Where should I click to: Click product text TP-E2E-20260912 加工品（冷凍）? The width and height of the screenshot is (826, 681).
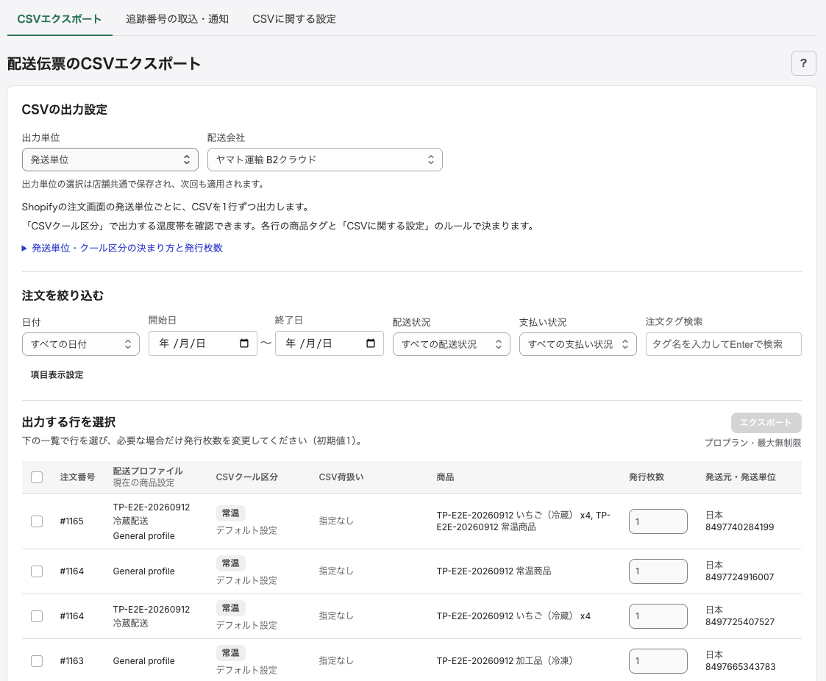(x=505, y=661)
